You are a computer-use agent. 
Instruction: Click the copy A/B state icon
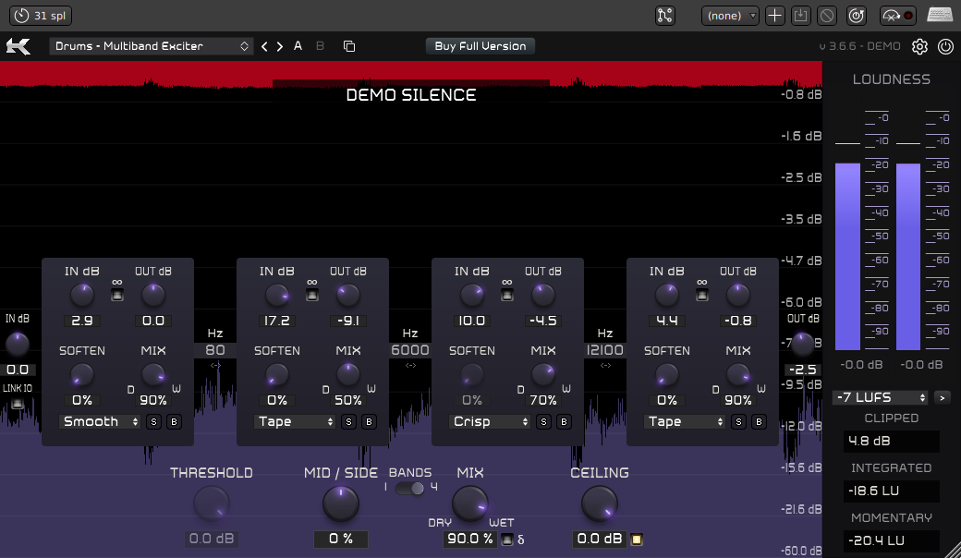pos(348,46)
